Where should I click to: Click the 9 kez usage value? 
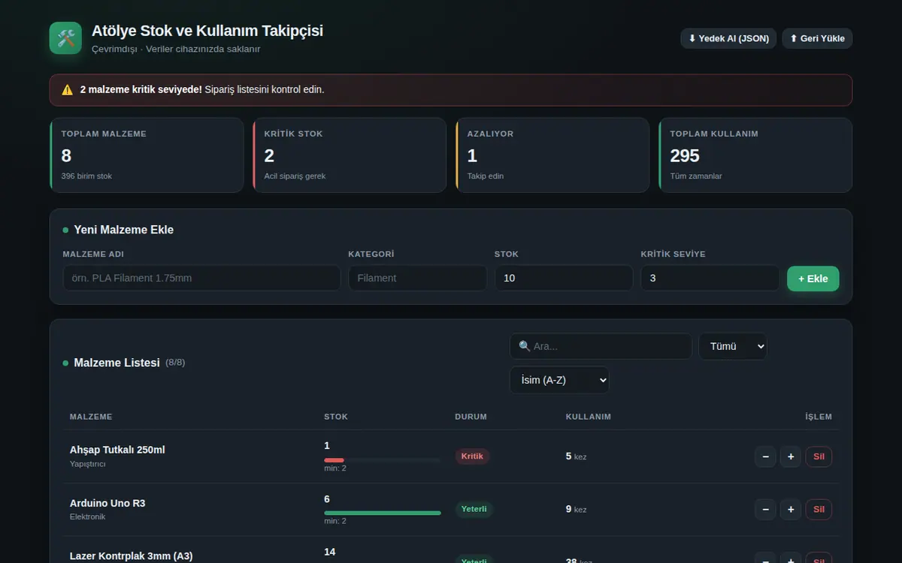[577, 509]
